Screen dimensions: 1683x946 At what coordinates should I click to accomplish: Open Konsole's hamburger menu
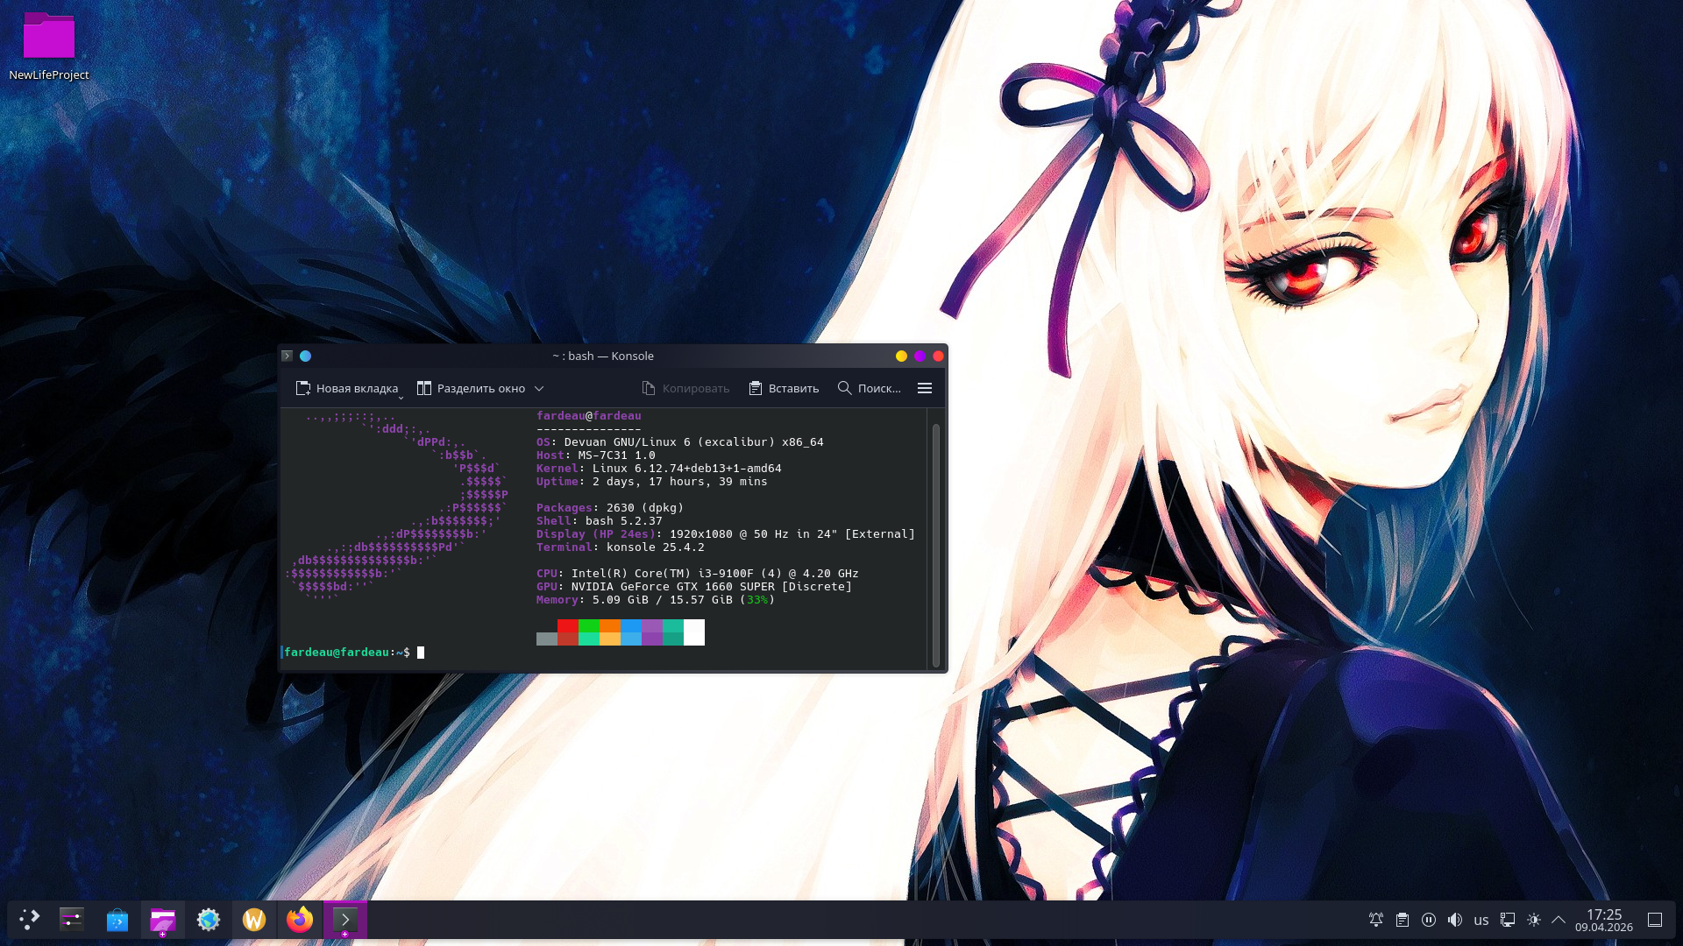coord(924,389)
